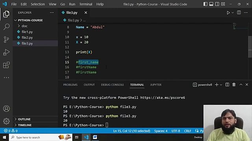252x141 pixels.
Task: Close the terminal panel
Action: 247,85
